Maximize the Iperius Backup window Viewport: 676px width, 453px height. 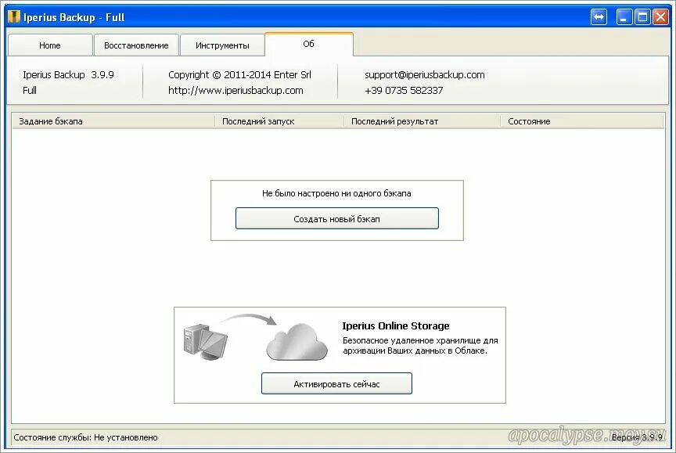click(642, 17)
